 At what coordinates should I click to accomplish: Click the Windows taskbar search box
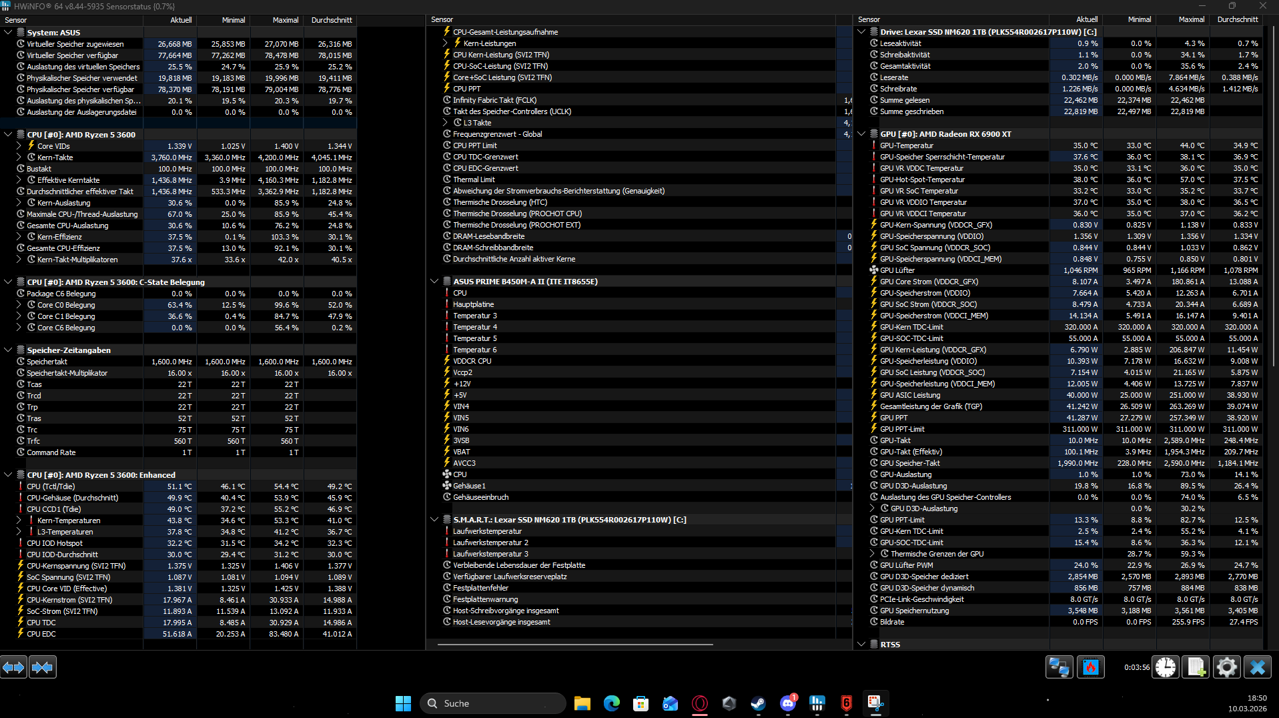click(x=492, y=703)
